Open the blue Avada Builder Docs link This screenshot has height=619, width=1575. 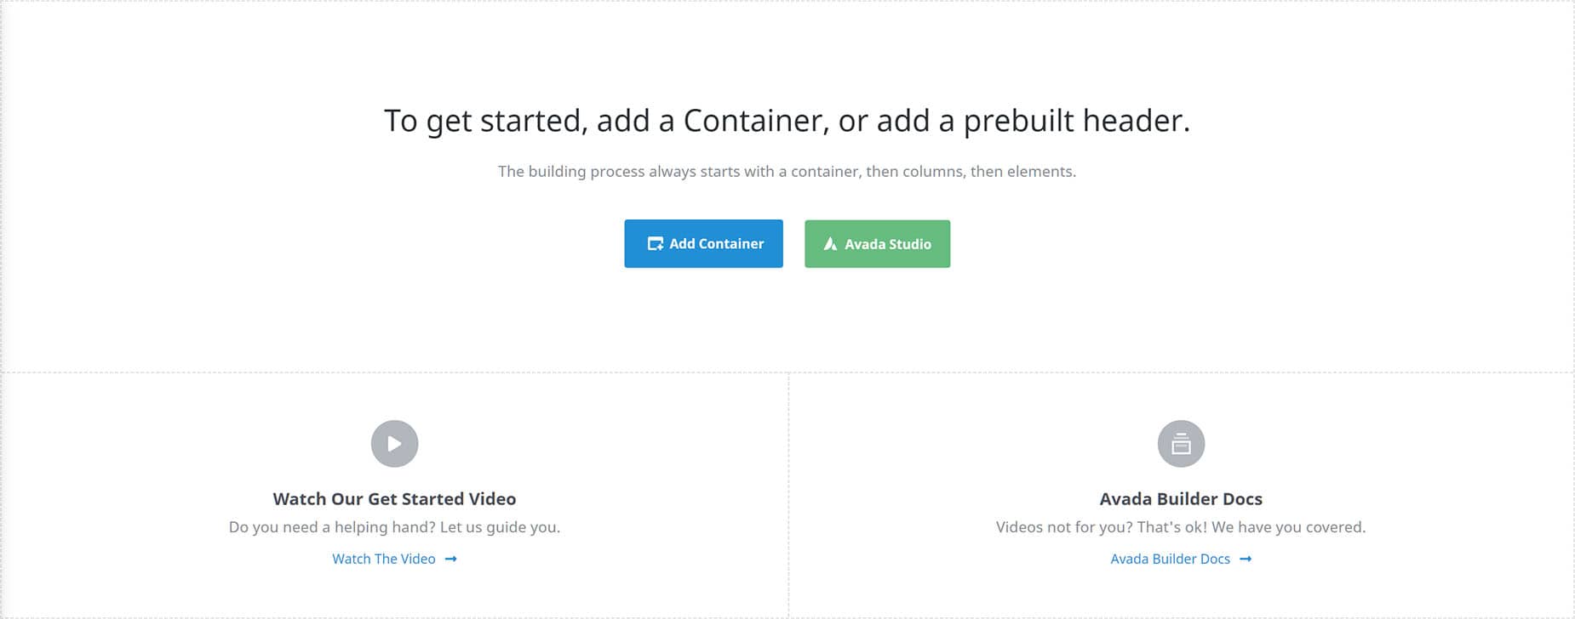tap(1171, 559)
